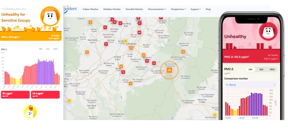This screenshot has height=130, width=288.
Task: Select 30d range in the left panel chart
Action: tap(48, 49)
